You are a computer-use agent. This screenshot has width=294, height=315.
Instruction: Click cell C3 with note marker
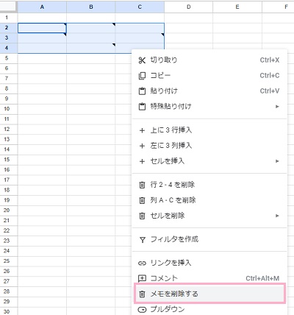[x=140, y=38]
